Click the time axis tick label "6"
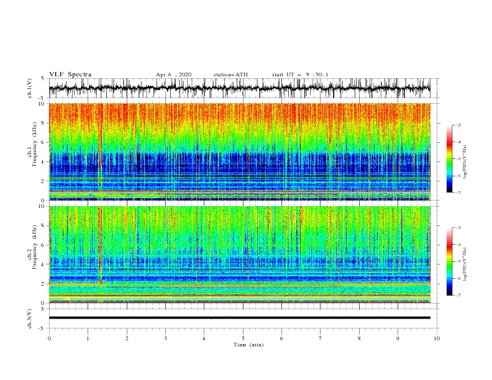 (x=281, y=338)
